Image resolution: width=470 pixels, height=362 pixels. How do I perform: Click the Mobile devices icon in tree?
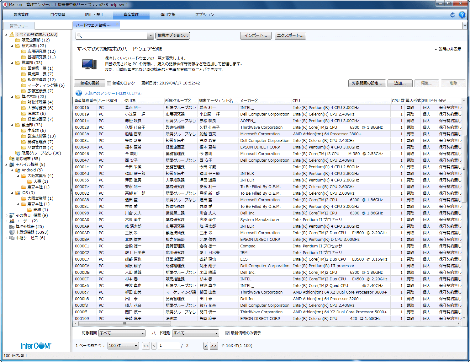coord(12,165)
